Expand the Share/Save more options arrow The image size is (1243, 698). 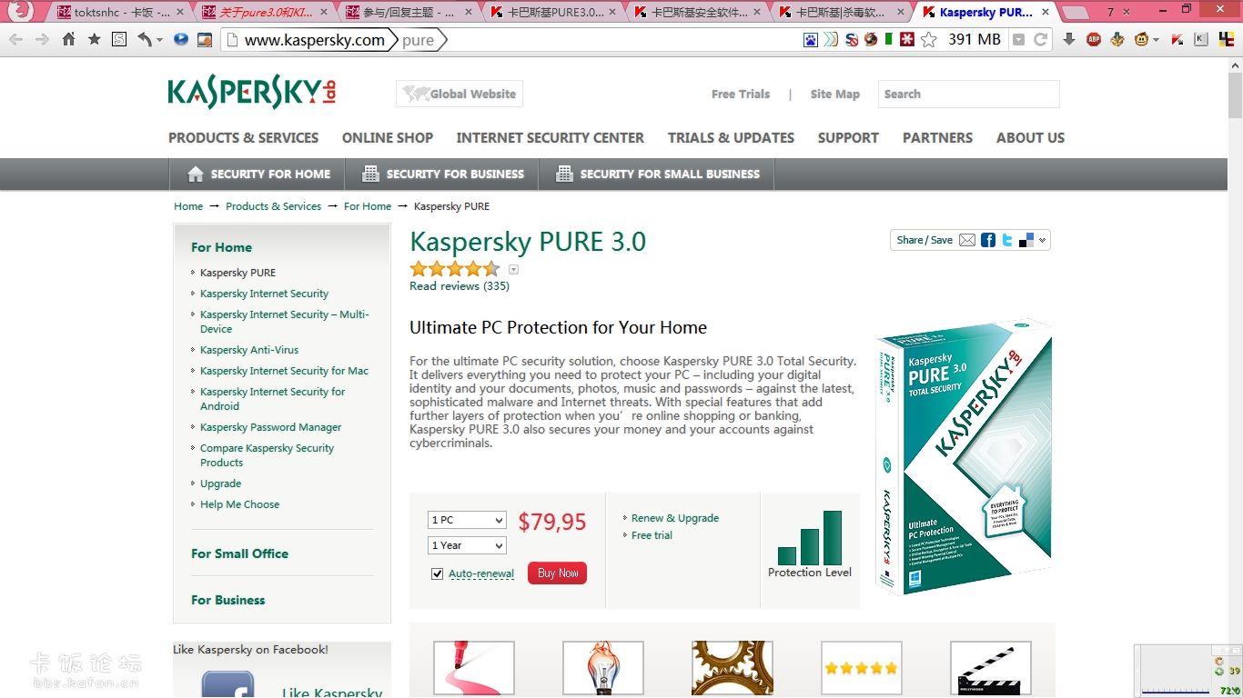coord(1043,240)
